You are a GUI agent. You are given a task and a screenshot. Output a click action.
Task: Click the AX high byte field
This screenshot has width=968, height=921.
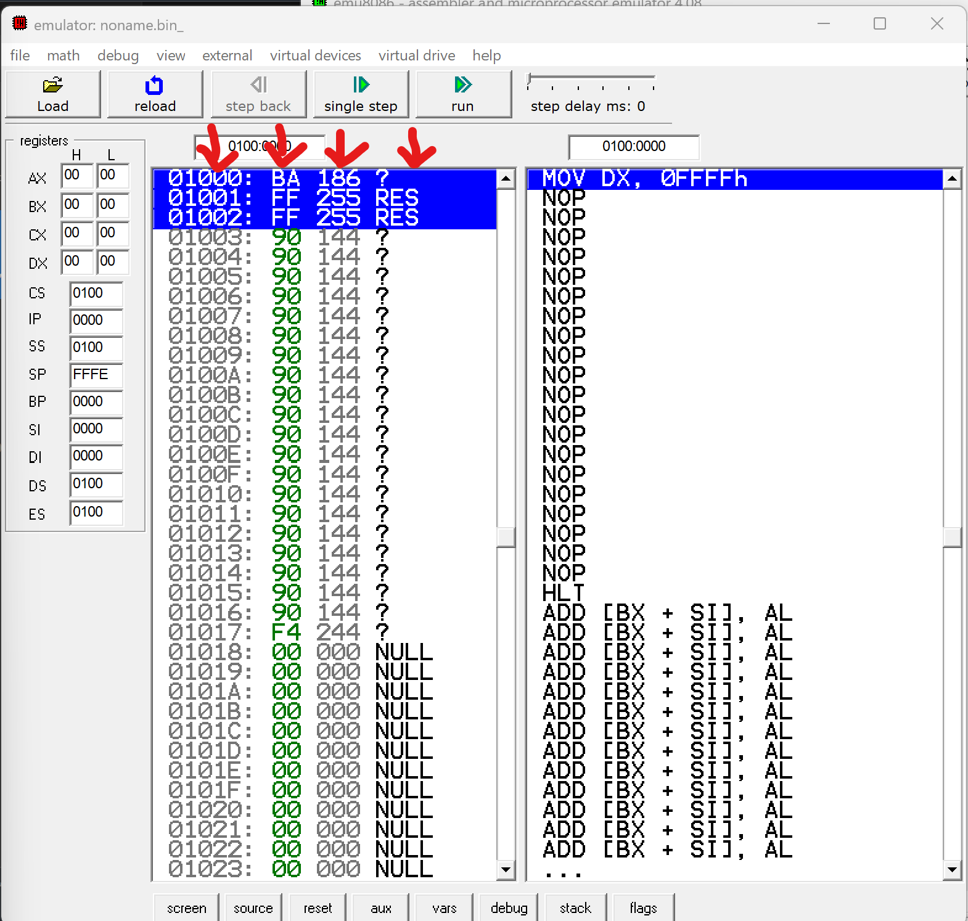coord(77,176)
